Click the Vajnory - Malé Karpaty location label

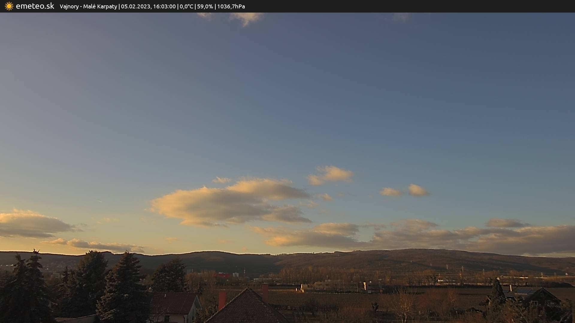click(x=88, y=7)
